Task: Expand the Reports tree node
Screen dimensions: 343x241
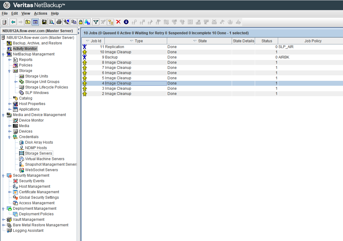Action: point(10,60)
